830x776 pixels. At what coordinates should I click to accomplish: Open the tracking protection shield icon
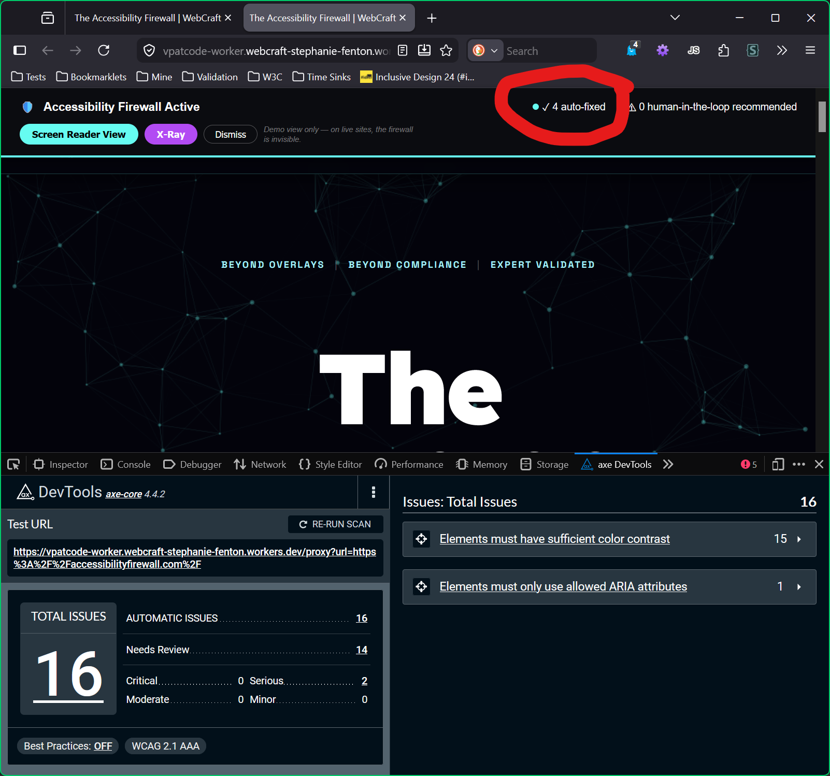pyautogui.click(x=149, y=51)
